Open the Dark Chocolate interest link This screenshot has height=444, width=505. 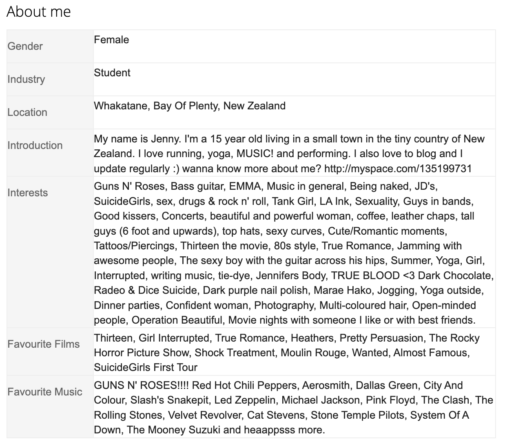pyautogui.click(x=454, y=275)
